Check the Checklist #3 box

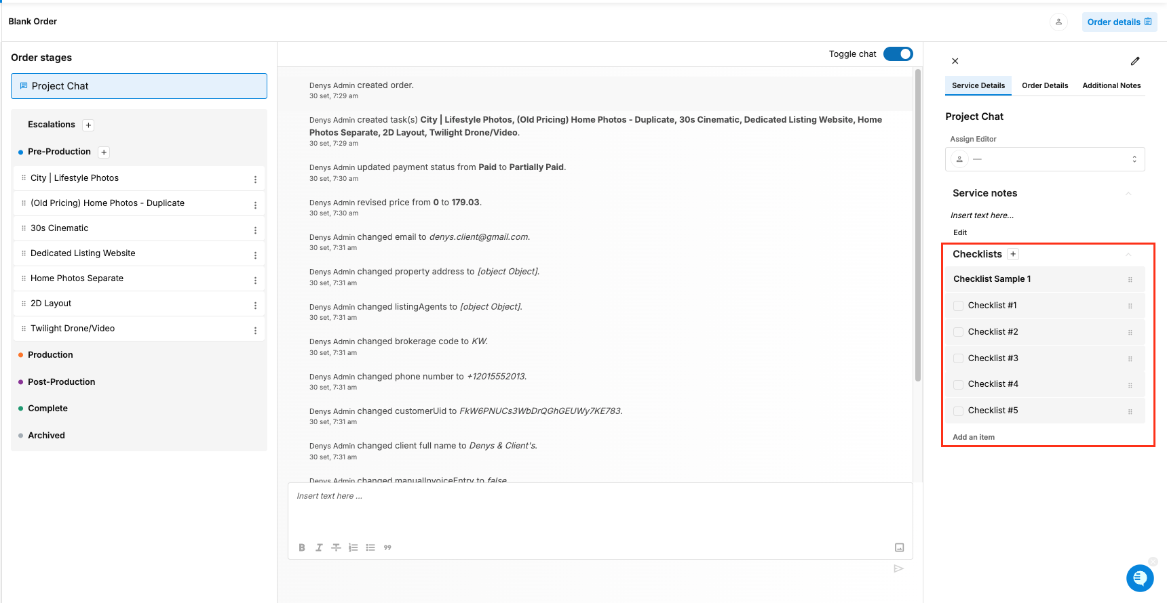pos(958,358)
